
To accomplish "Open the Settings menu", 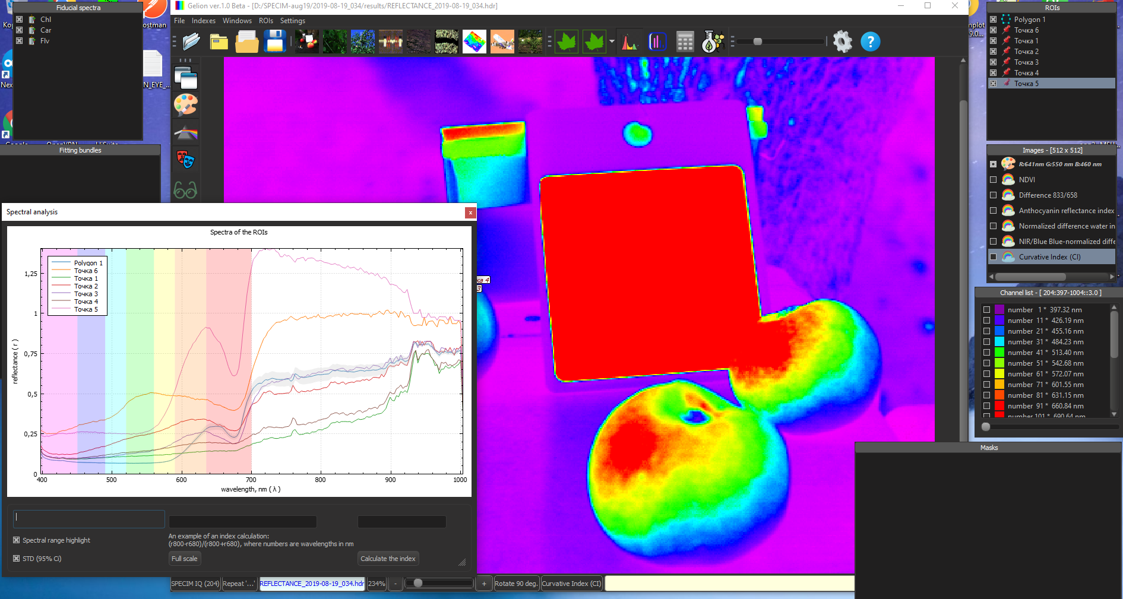I will pos(293,21).
